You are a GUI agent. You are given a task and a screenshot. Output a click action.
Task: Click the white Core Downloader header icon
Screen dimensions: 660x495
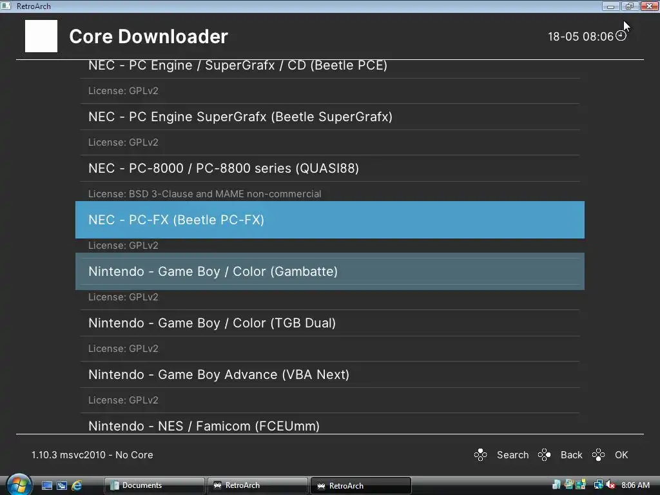[x=41, y=36]
